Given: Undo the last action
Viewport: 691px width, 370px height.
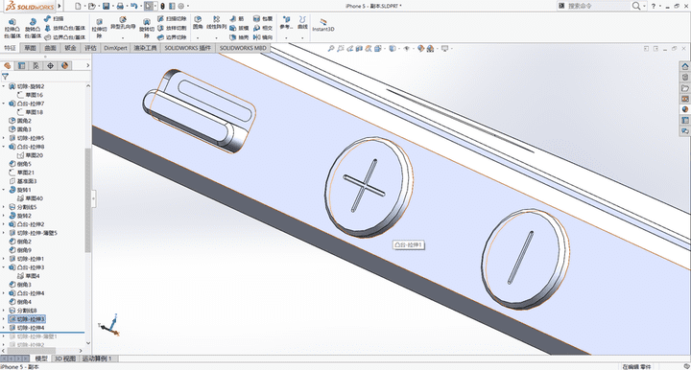Looking at the screenshot, I should tap(134, 6).
